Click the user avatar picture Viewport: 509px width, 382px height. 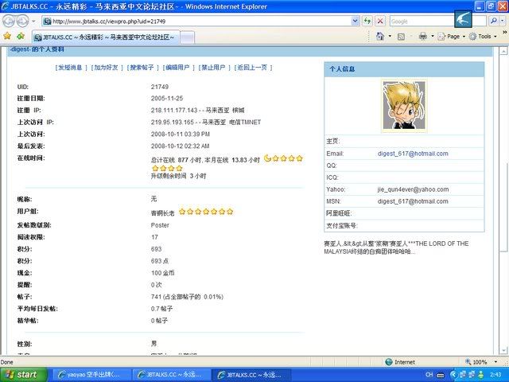tap(403, 105)
